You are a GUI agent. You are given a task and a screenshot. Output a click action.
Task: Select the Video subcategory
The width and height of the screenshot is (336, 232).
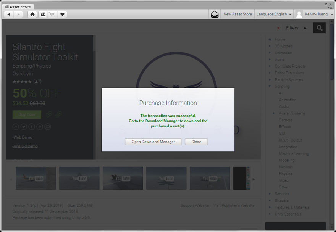point(284,180)
